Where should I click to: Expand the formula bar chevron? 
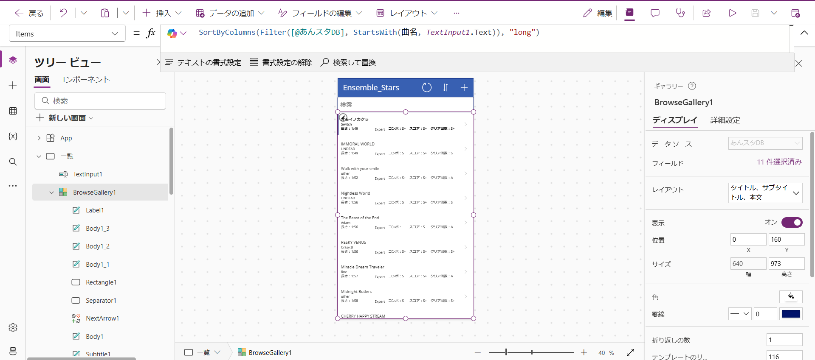coord(804,33)
